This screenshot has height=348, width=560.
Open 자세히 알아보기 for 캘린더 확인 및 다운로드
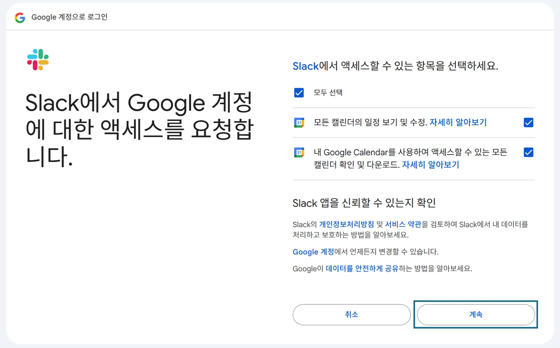[430, 165]
